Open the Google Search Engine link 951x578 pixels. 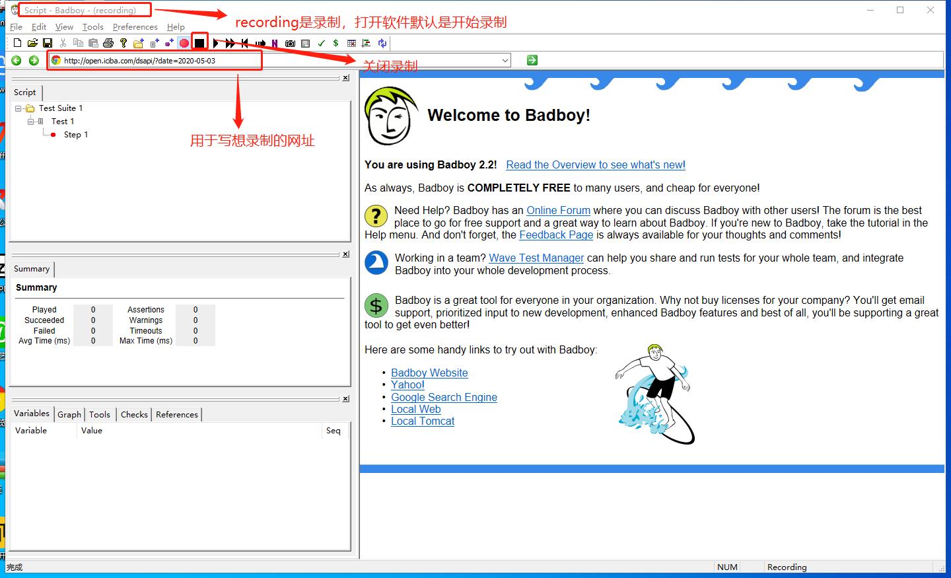[444, 398]
